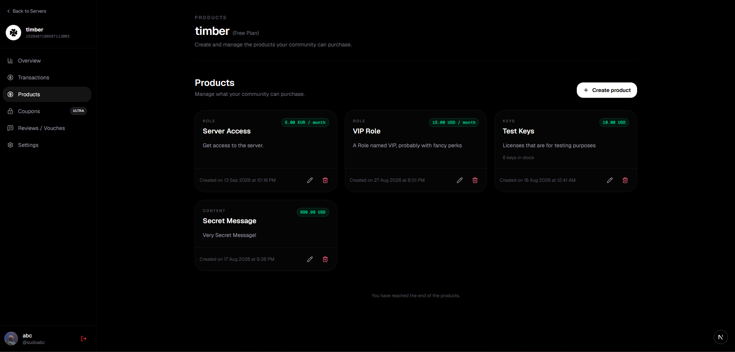Screen dimensions: 735x352
Task: Select Products in the sidebar
Action: pyautogui.click(x=47, y=94)
